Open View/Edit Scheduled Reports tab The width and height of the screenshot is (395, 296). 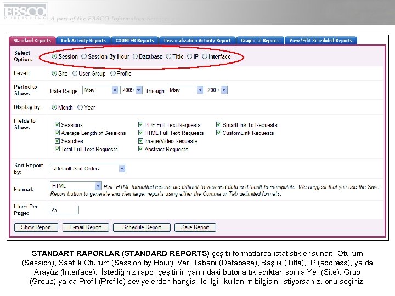click(321, 41)
